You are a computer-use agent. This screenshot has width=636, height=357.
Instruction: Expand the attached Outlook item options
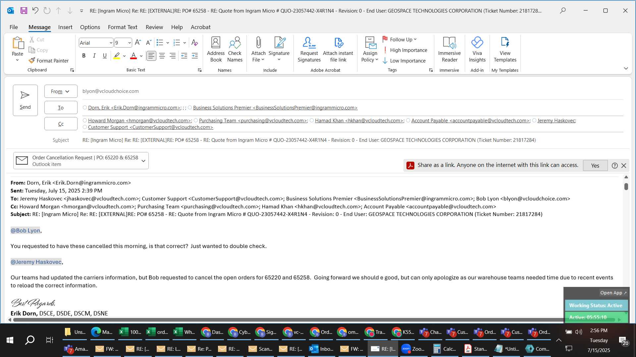(143, 161)
